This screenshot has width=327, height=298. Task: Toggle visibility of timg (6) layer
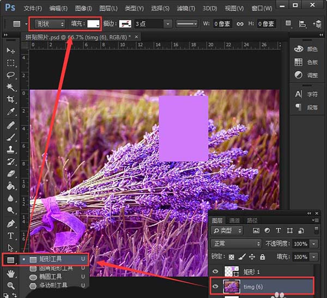click(x=214, y=285)
